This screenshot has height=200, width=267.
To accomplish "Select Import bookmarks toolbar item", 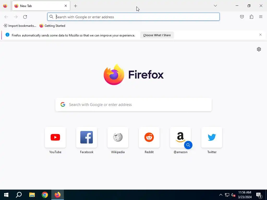I will click(x=20, y=26).
